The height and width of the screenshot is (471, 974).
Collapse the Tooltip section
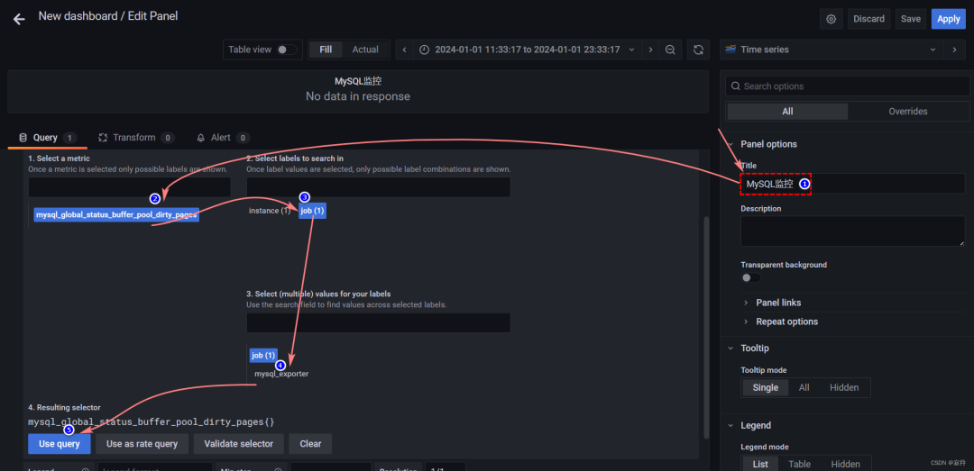point(730,349)
